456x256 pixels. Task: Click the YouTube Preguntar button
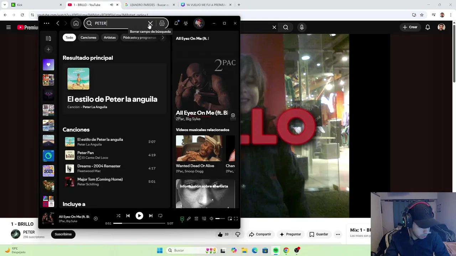[290, 234]
